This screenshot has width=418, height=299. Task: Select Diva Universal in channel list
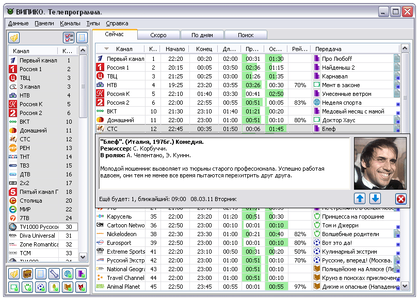tap(43, 236)
